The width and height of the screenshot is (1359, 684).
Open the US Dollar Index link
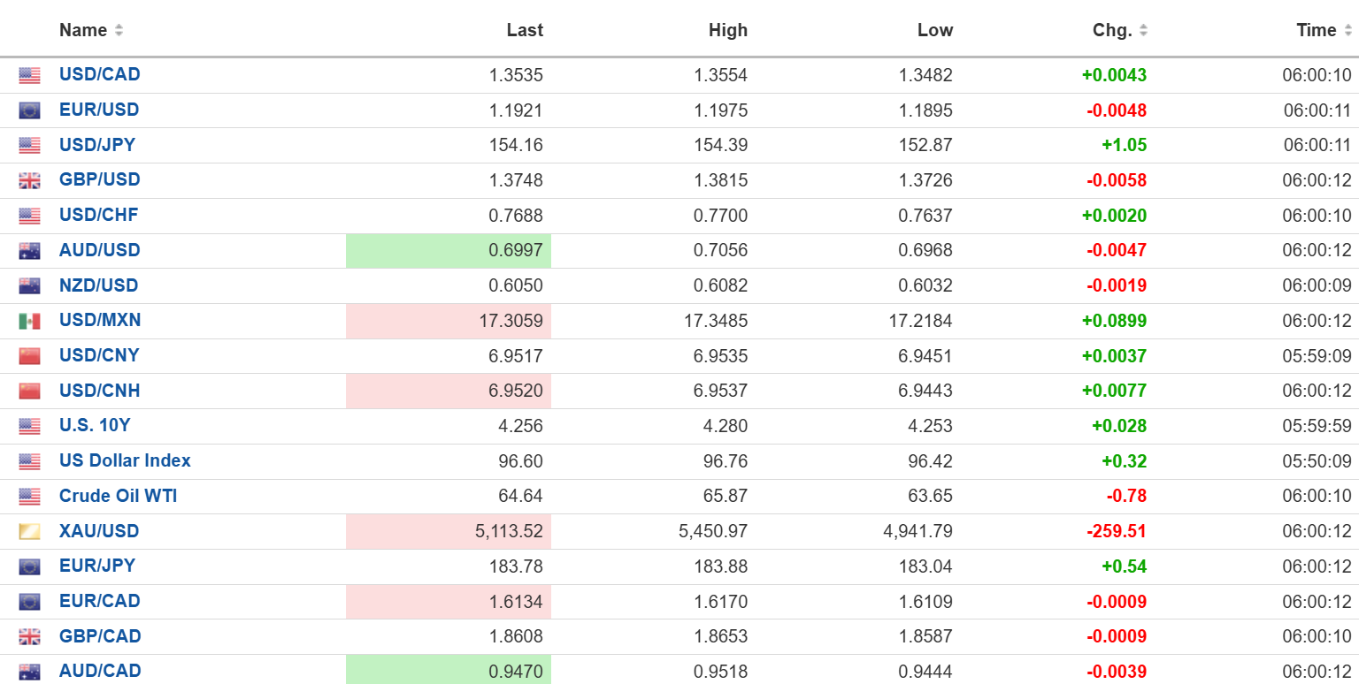pyautogui.click(x=125, y=460)
